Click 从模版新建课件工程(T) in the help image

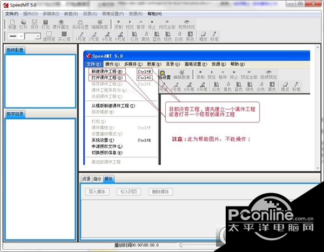click(x=113, y=106)
